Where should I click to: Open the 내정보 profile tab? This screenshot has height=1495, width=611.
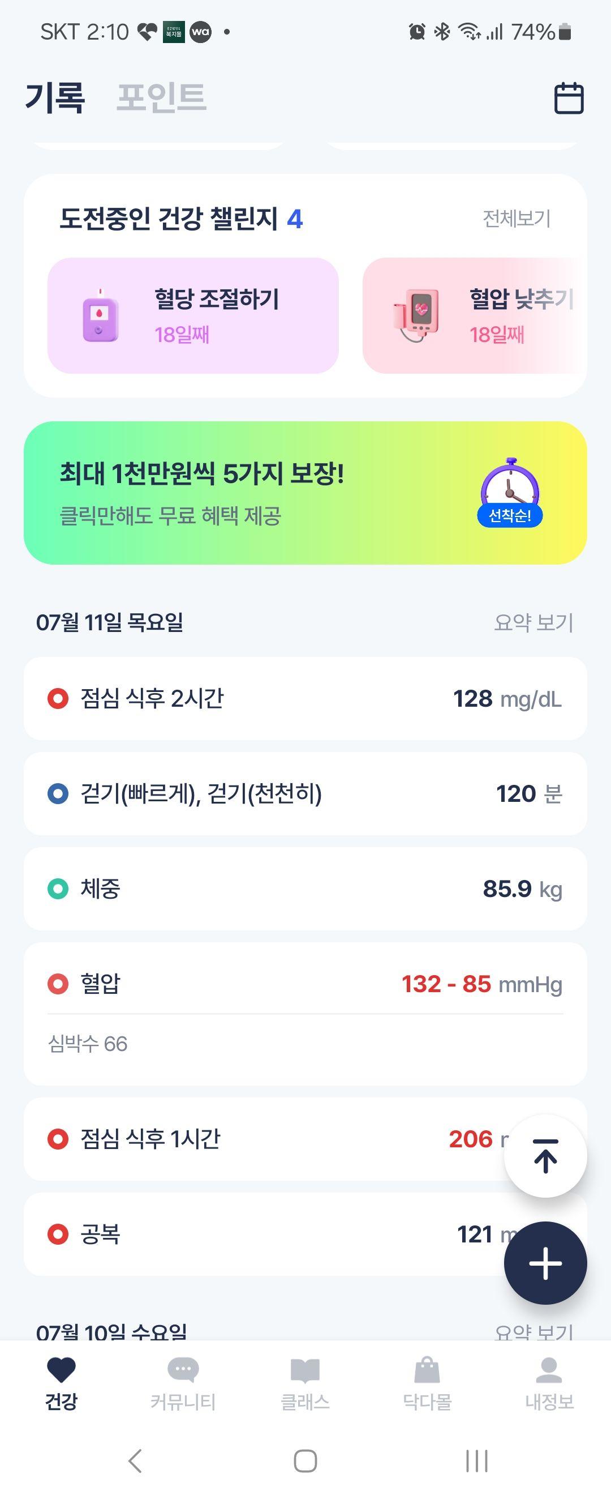pos(549,1384)
